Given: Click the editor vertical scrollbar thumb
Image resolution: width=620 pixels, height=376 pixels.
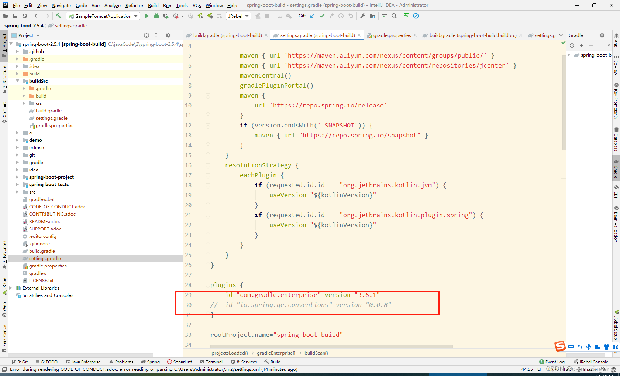Looking at the screenshot, I should [564, 103].
